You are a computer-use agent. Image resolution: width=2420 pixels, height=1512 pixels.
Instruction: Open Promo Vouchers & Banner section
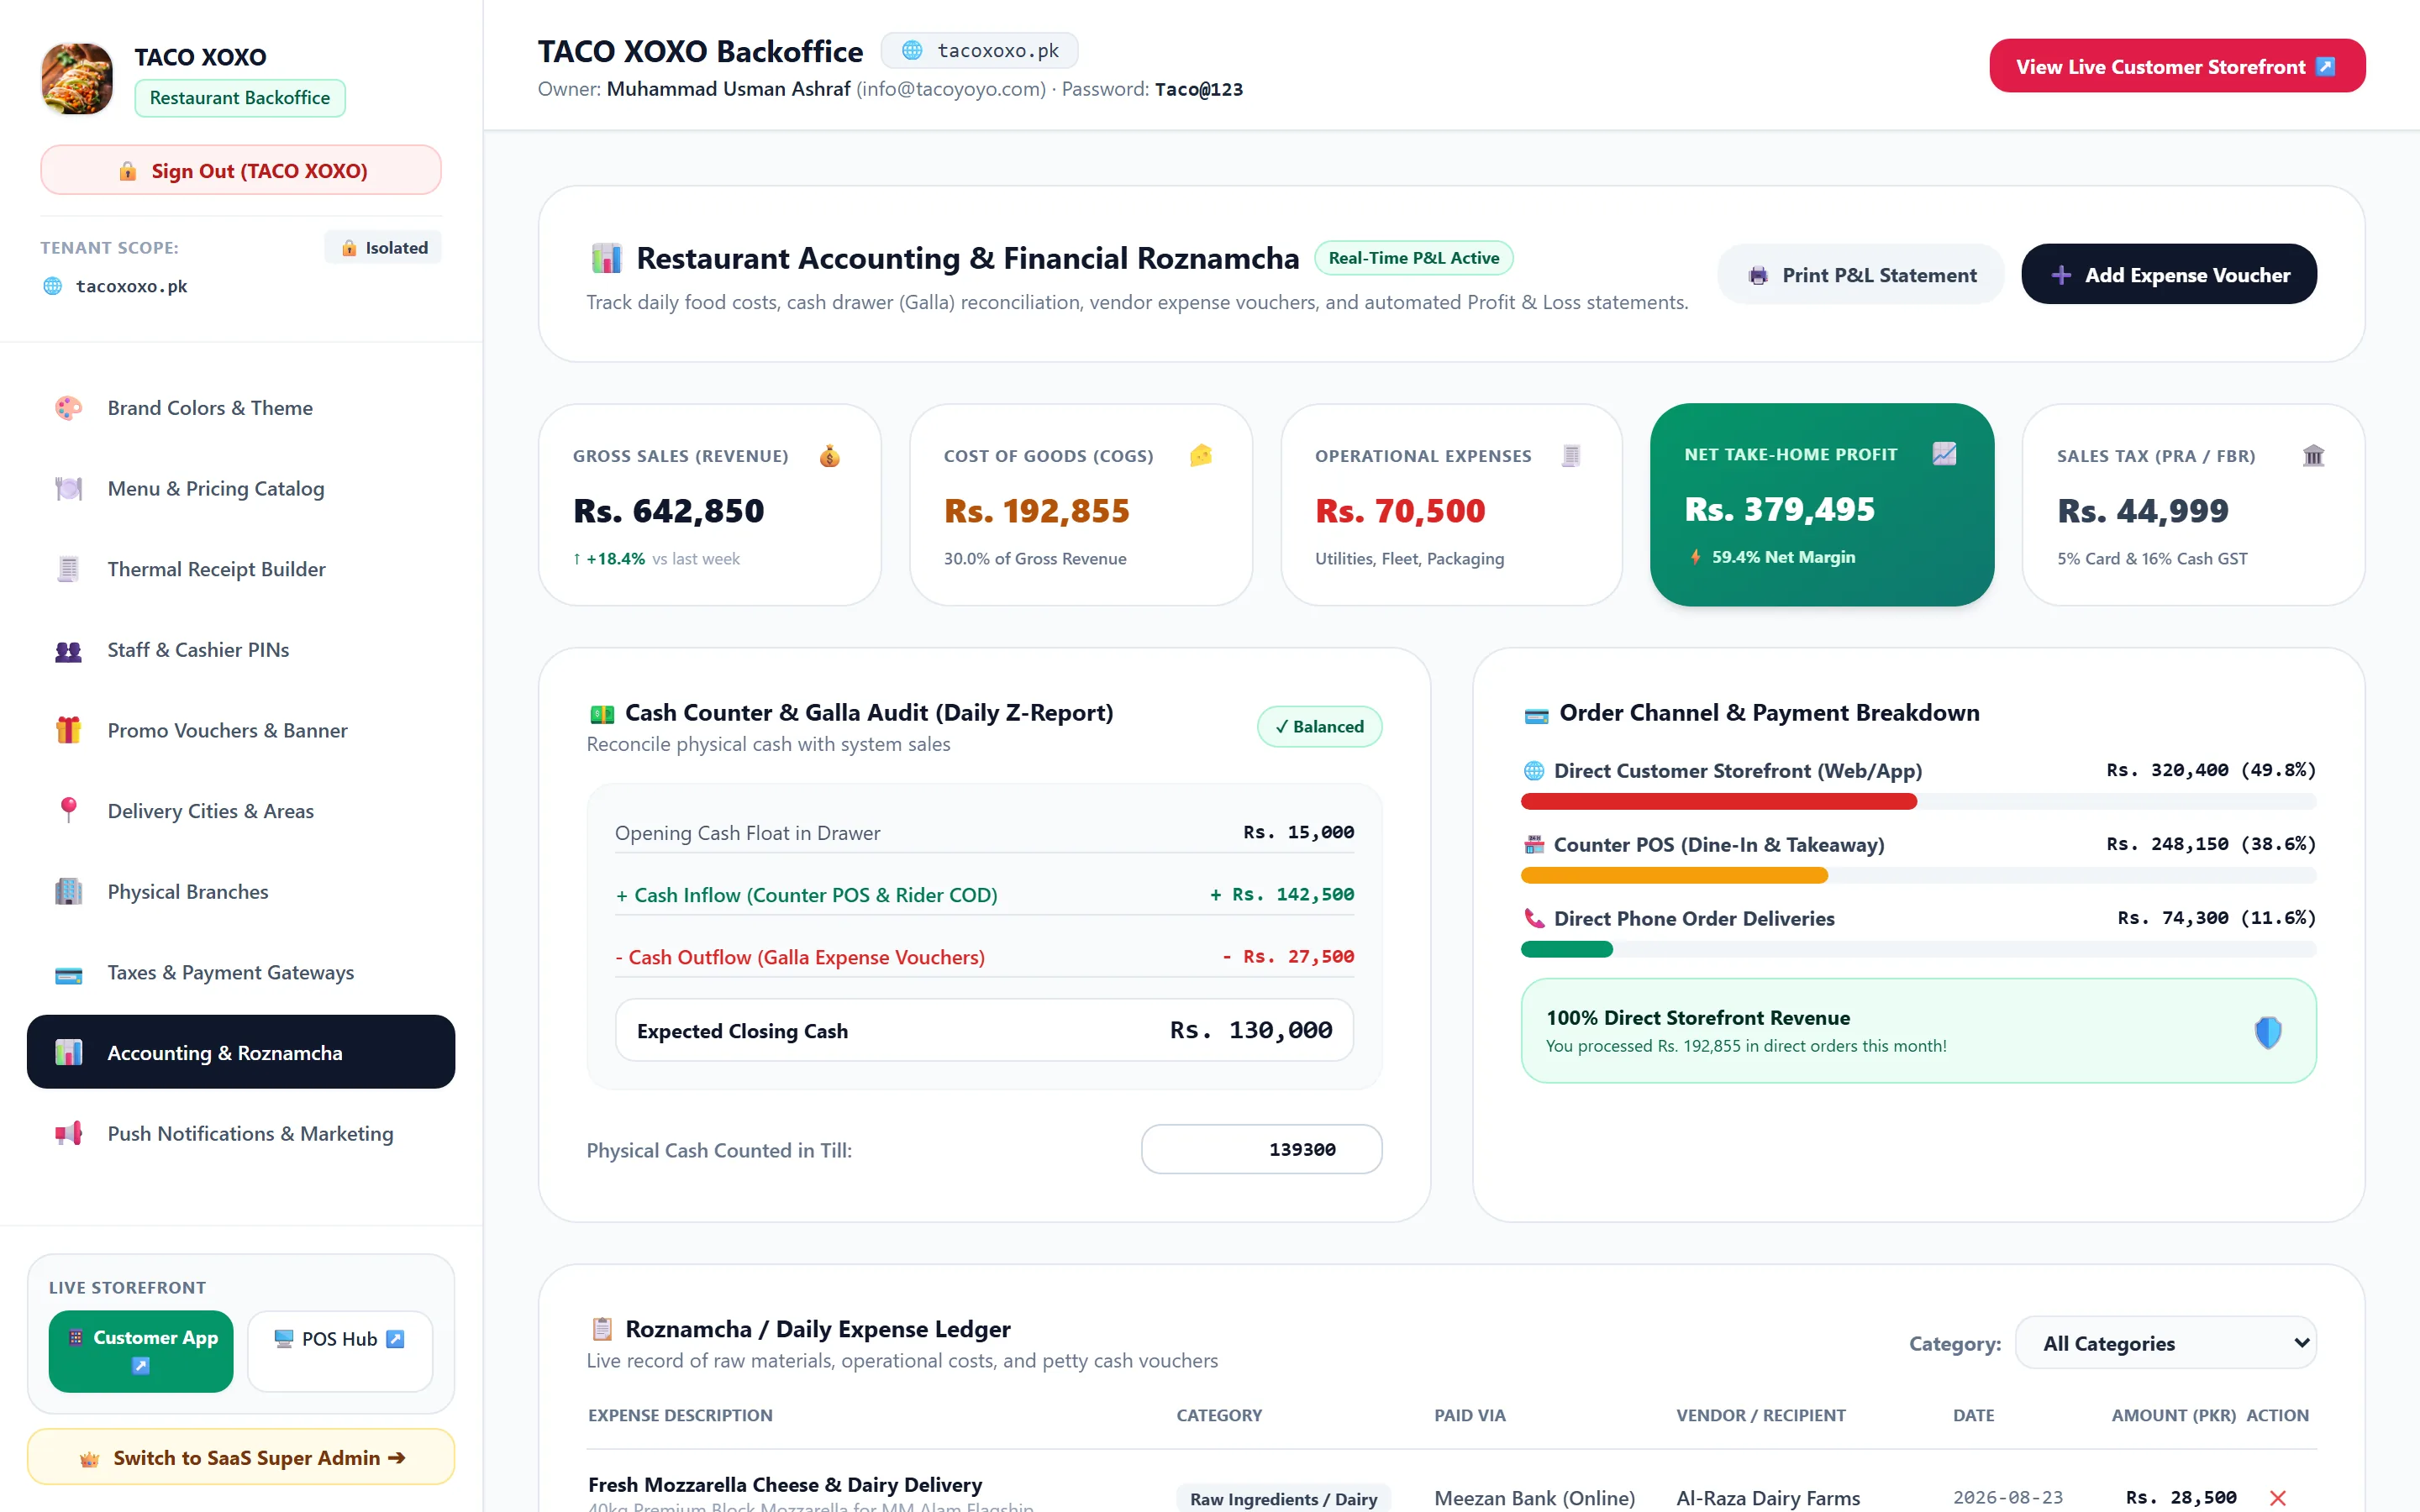241,731
